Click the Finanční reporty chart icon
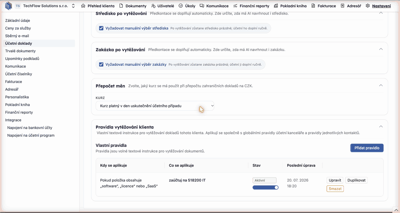The width and height of the screenshot is (400, 213). (x=235, y=6)
